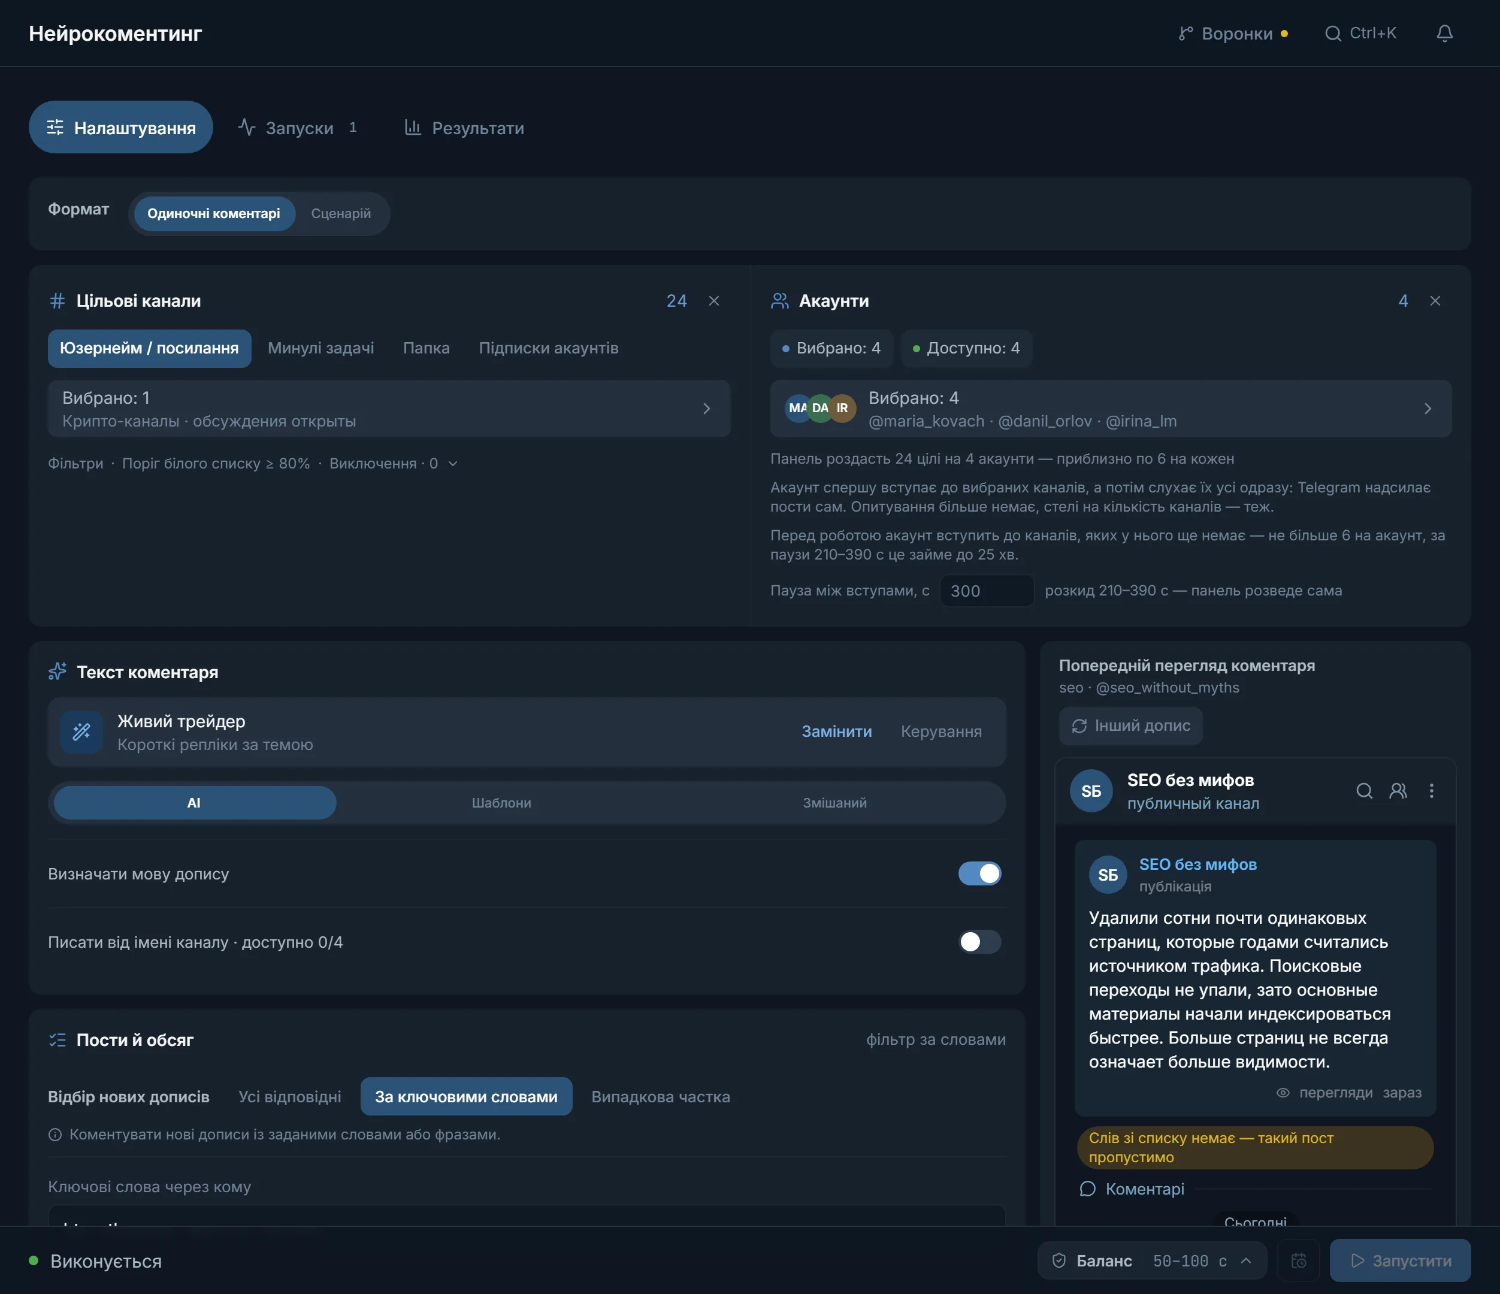Click the Вибрано: 4 accounts chip

831,348
